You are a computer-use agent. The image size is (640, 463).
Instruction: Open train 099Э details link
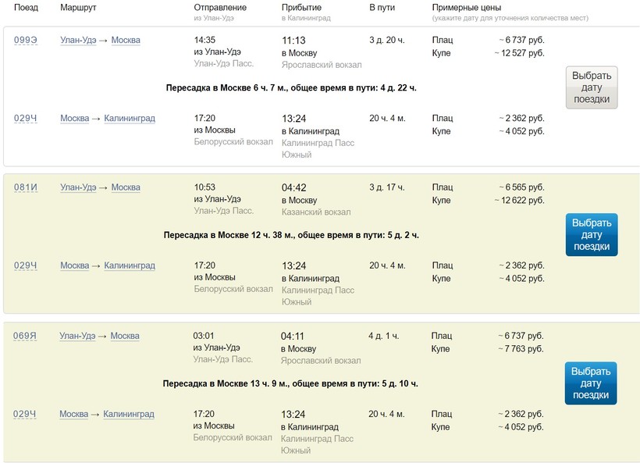[26, 40]
